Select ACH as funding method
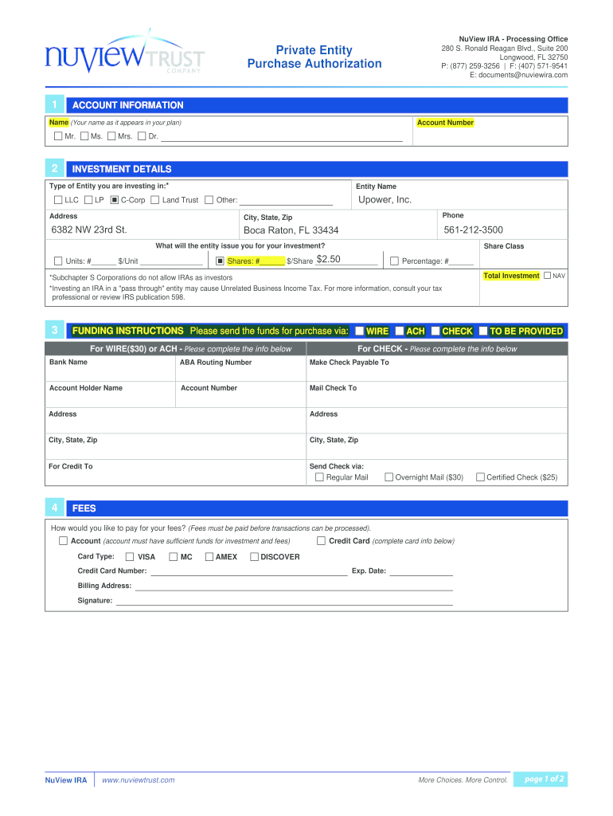The image size is (613, 816). [x=400, y=331]
